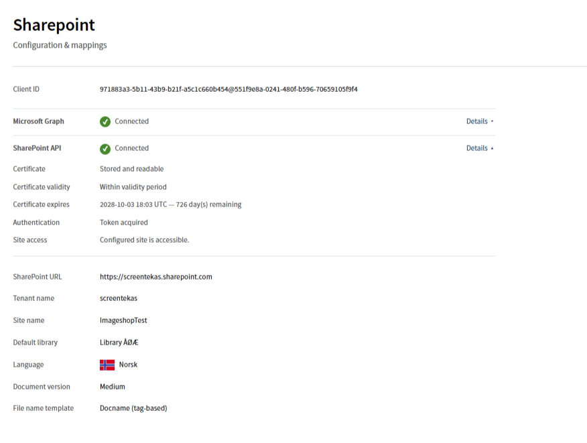Click the 'Norsk' language value

point(129,365)
